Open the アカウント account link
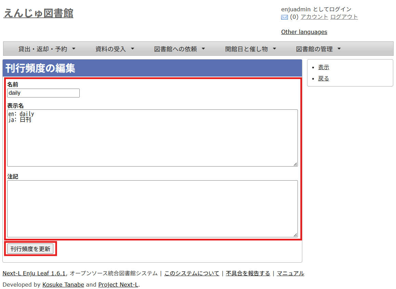Image resolution: width=396 pixels, height=289 pixels. [314, 17]
